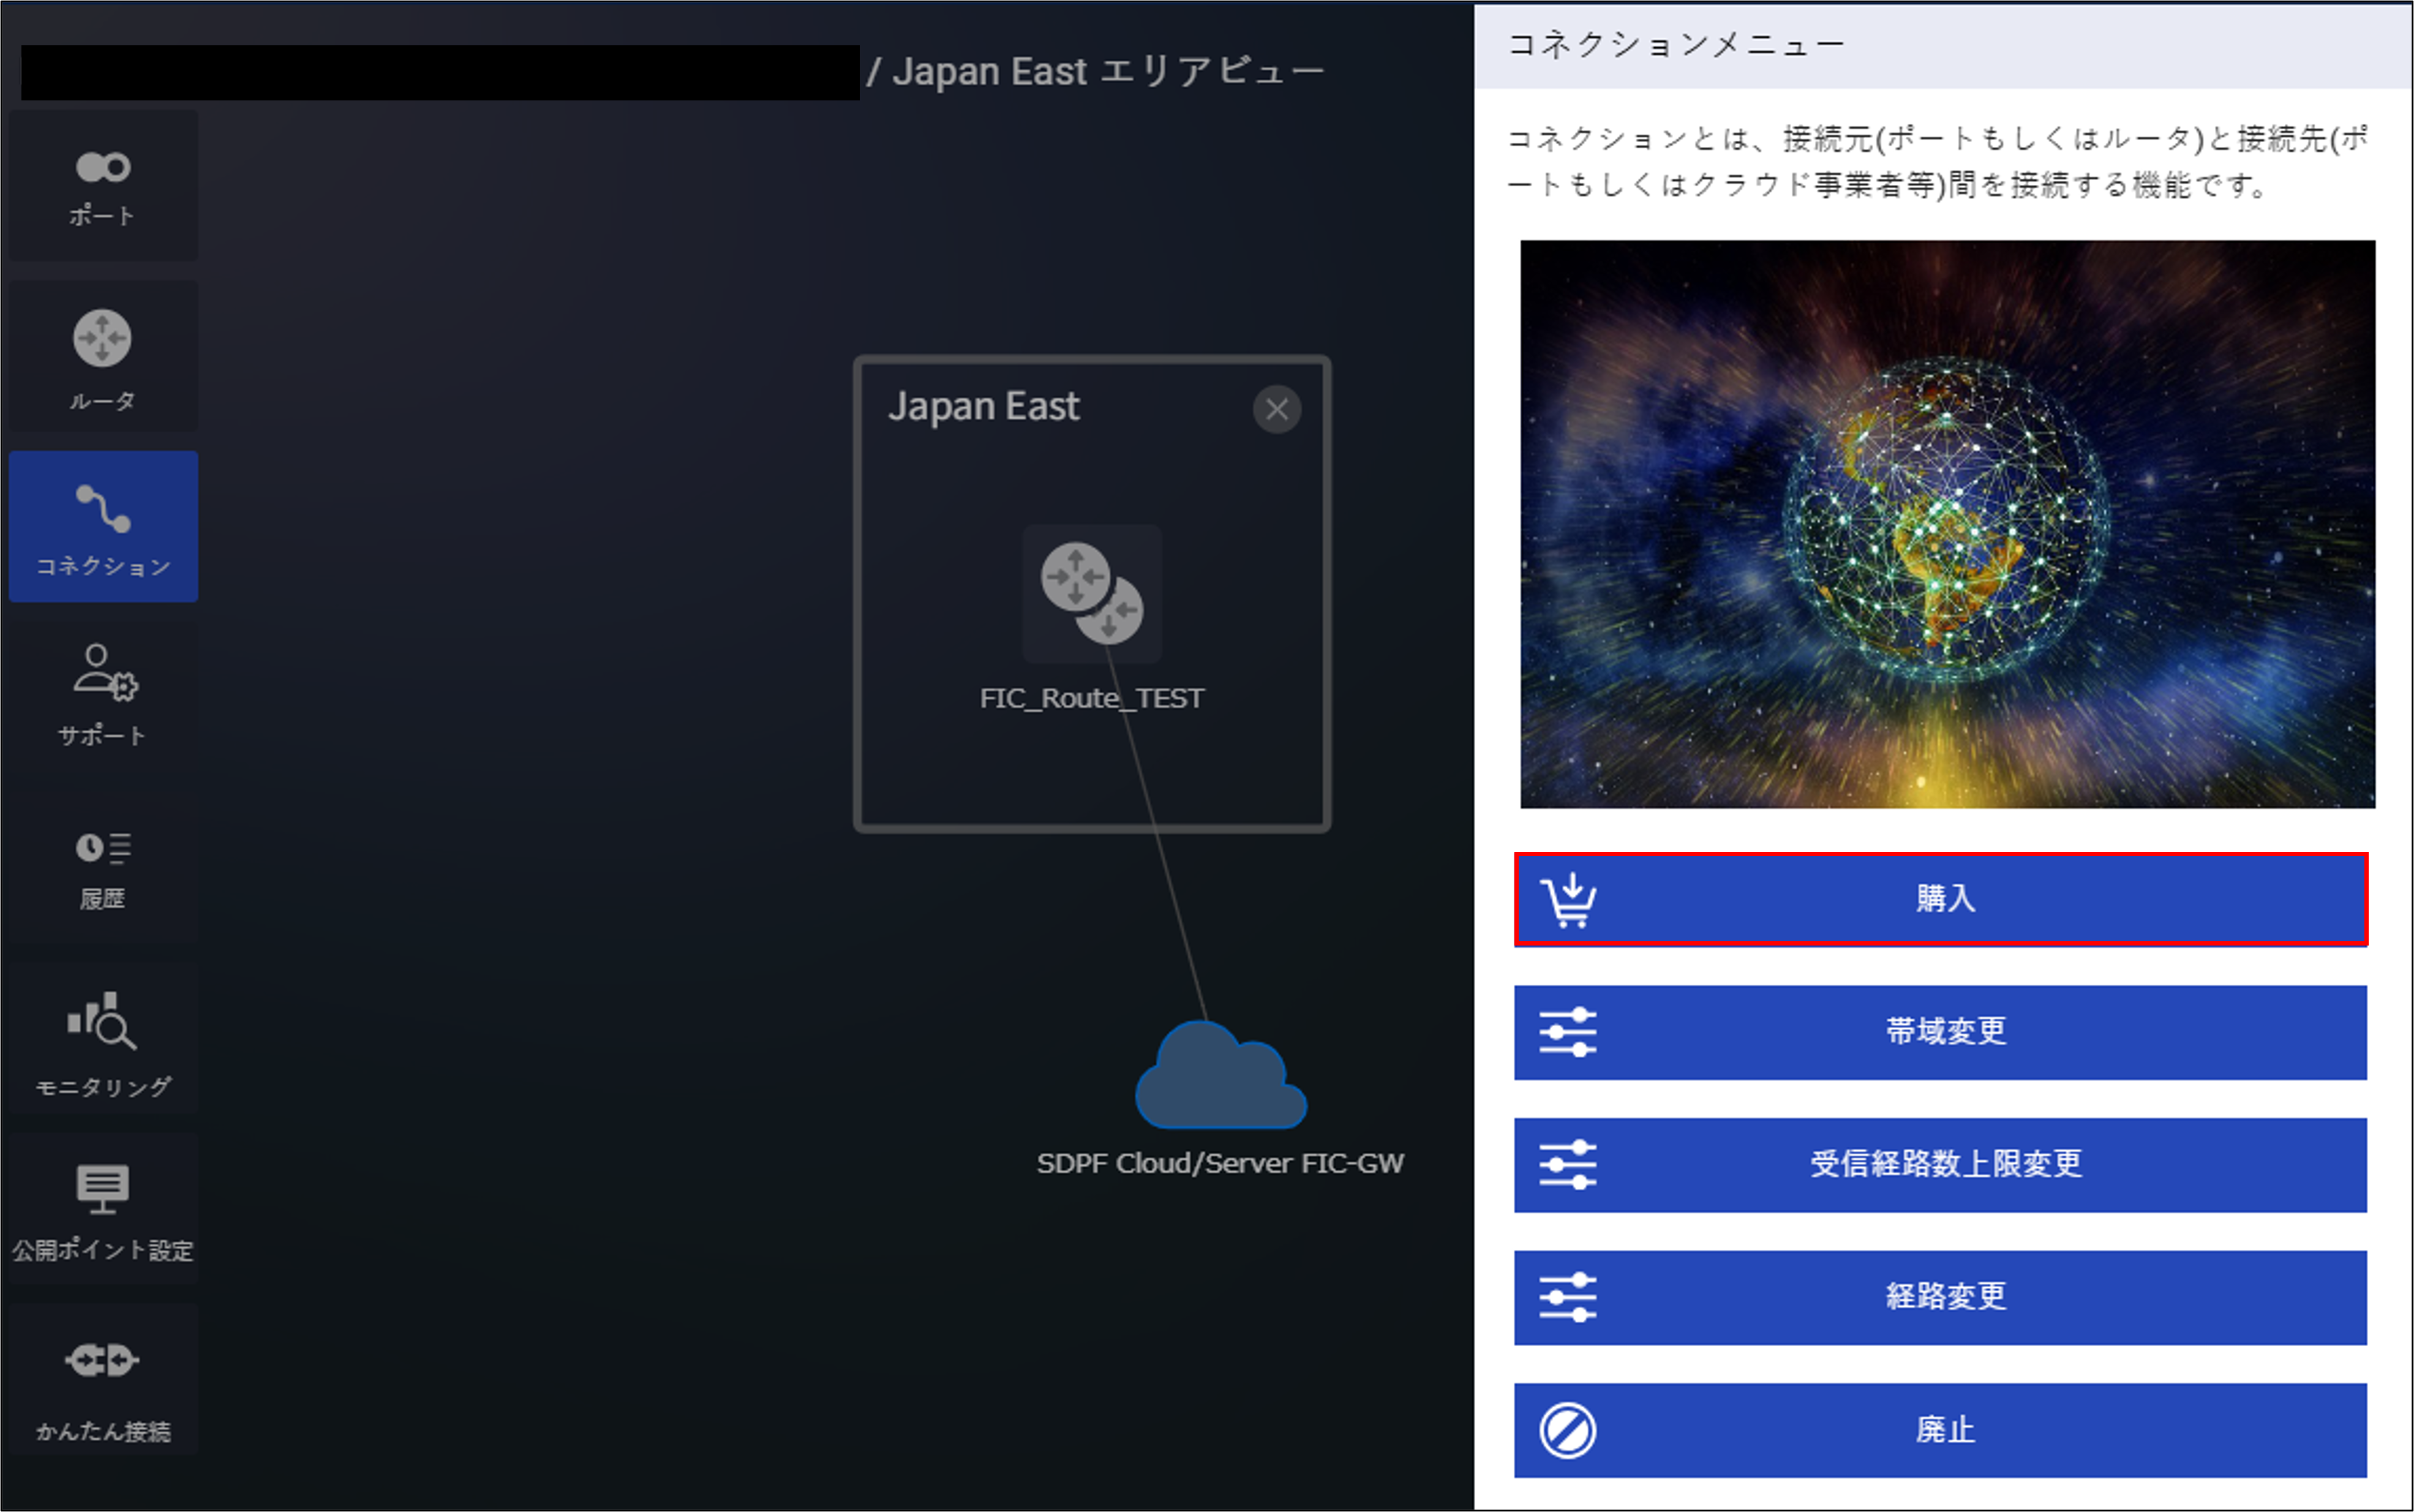Click the SDPF Cloud/Server FIC-GW label
This screenshot has width=2414, height=1512.
pos(1221,1163)
